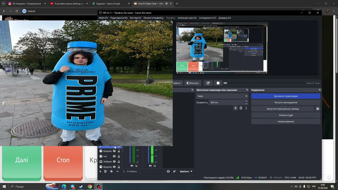Toggle monitoring headphone icon on first channel

(136, 166)
